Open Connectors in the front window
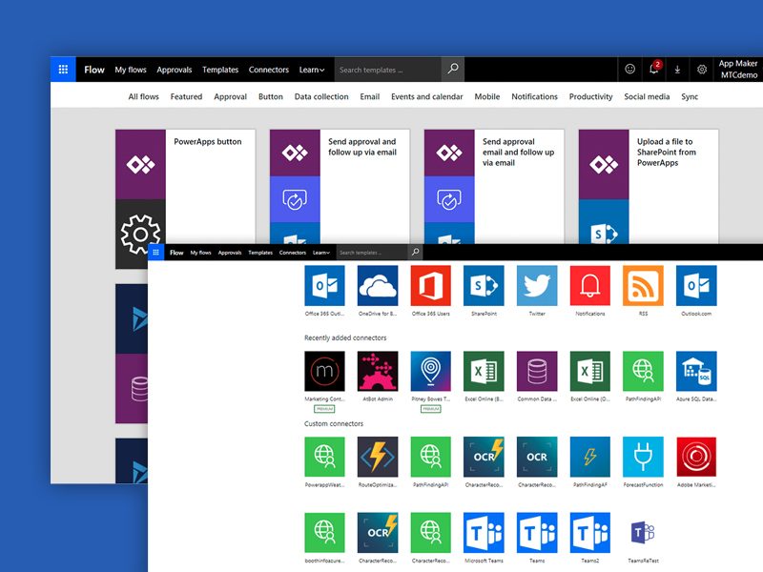This screenshot has width=763, height=572. point(293,253)
